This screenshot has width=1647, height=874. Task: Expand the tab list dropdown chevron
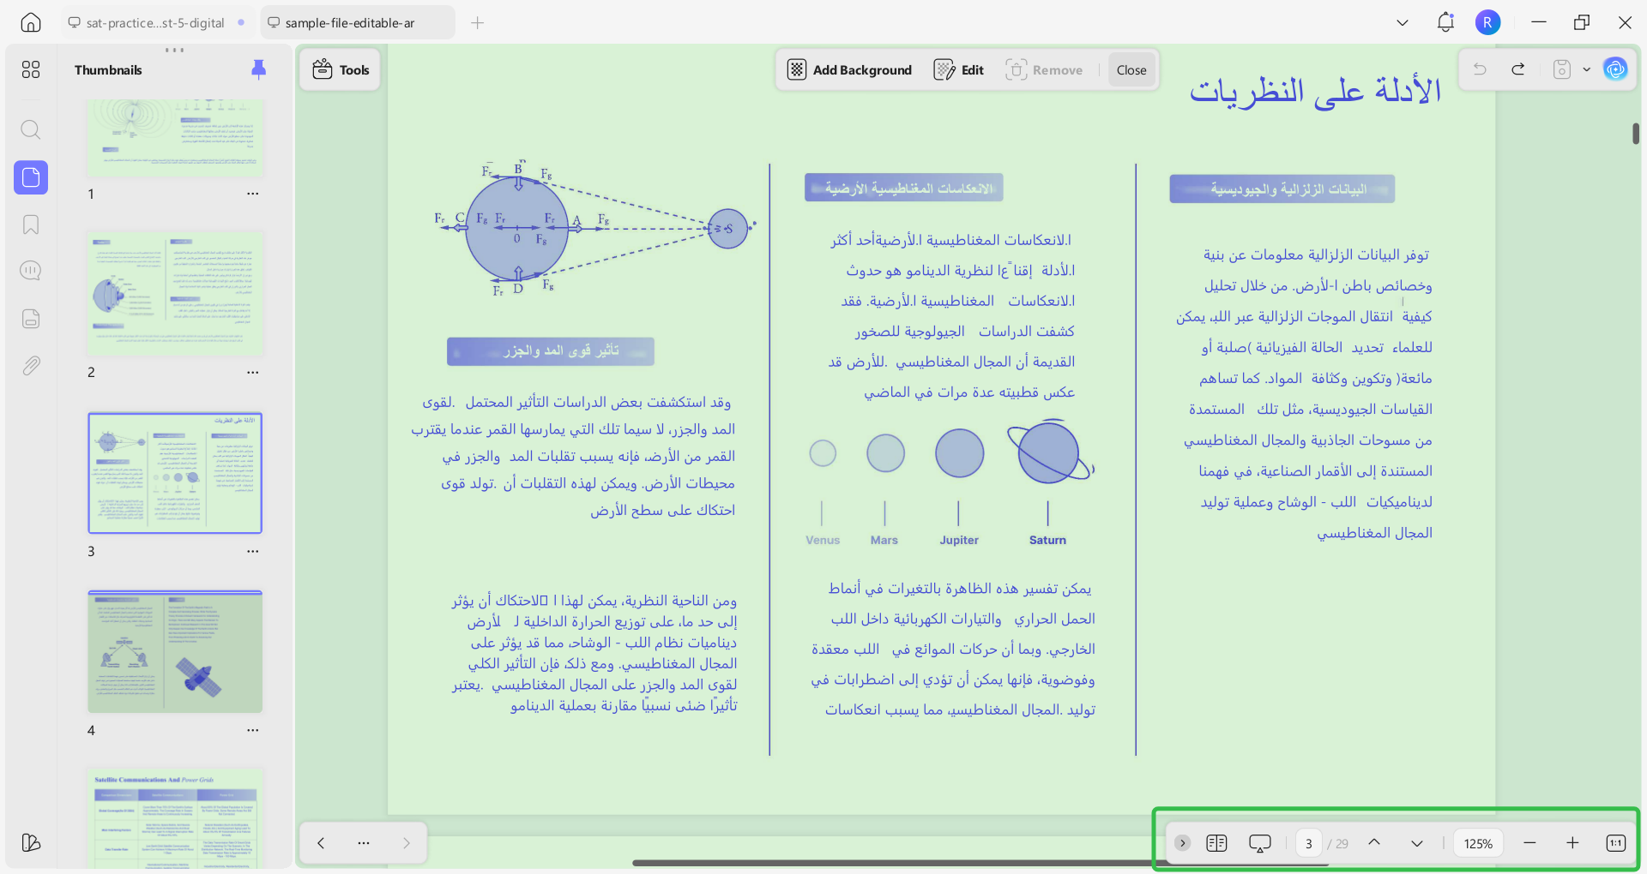point(1403,23)
